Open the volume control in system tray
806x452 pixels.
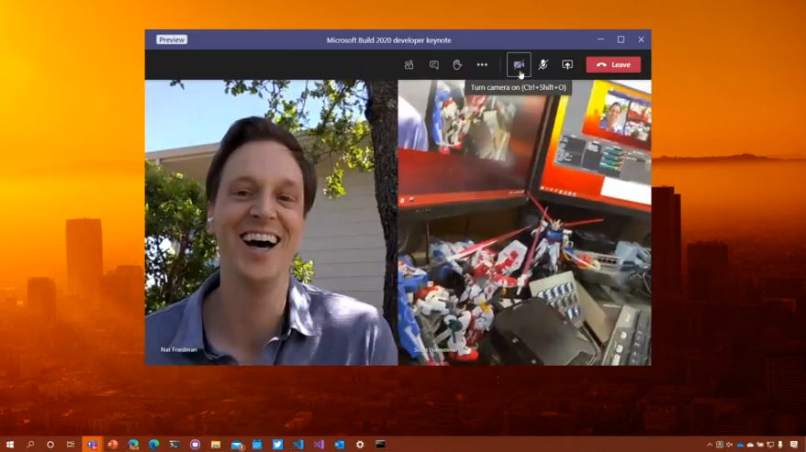point(729,445)
